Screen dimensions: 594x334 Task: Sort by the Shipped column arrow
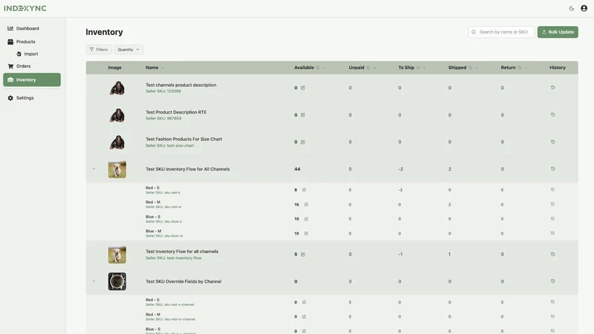coord(476,68)
